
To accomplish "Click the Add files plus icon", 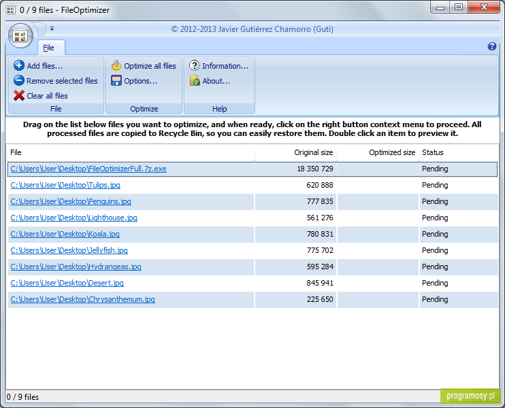I will 18,65.
